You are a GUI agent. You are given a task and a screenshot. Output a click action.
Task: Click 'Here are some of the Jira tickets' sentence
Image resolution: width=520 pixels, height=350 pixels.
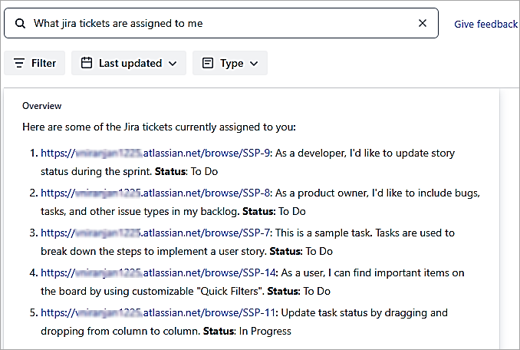pos(159,127)
